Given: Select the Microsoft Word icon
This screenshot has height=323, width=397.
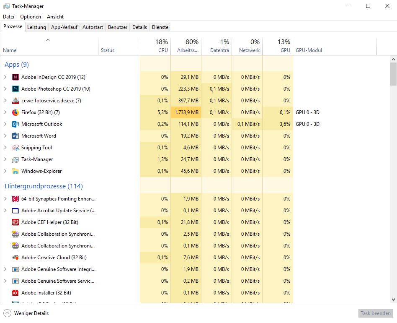Looking at the screenshot, I should tap(15, 136).
